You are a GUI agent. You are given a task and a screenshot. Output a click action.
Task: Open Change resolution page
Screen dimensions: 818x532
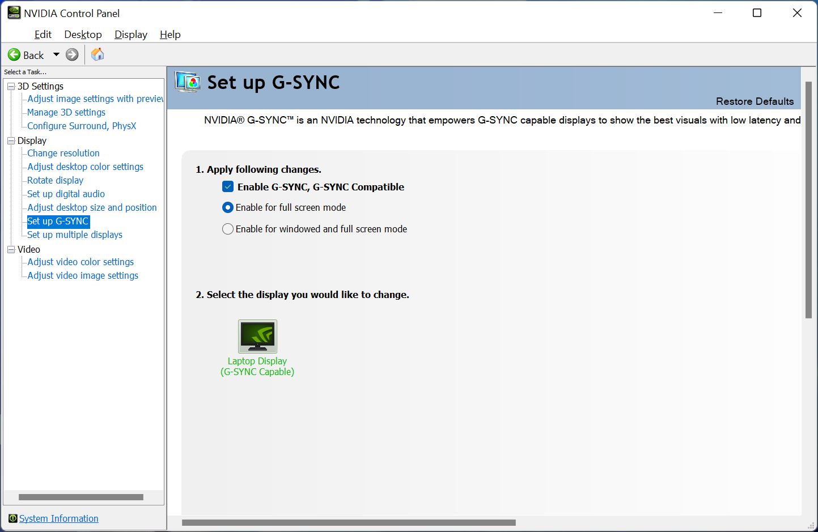click(63, 153)
